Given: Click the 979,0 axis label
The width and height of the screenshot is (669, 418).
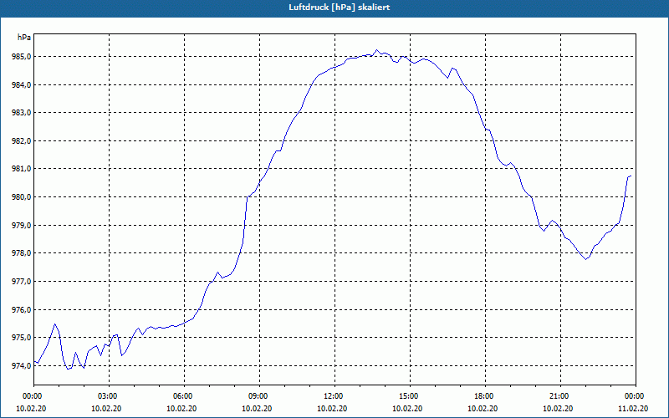Looking at the screenshot, I should pos(23,225).
